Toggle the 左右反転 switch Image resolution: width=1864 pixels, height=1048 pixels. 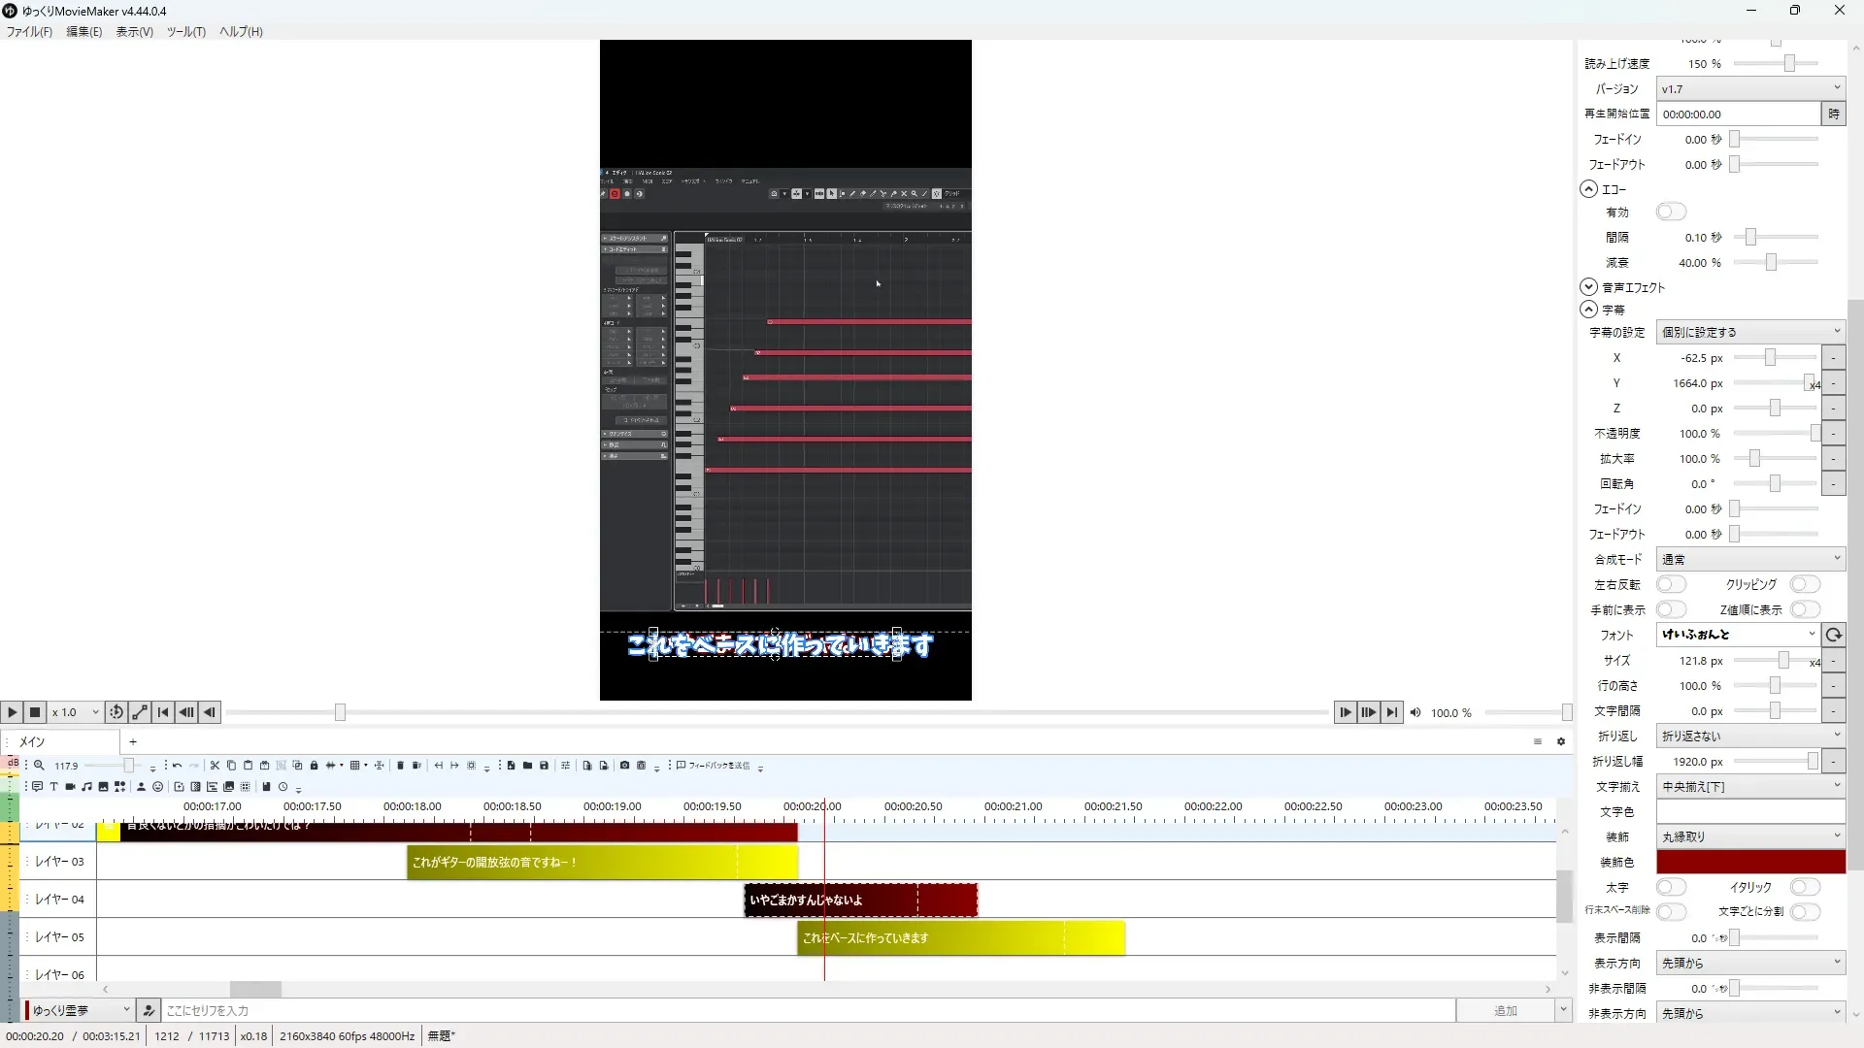1671,584
